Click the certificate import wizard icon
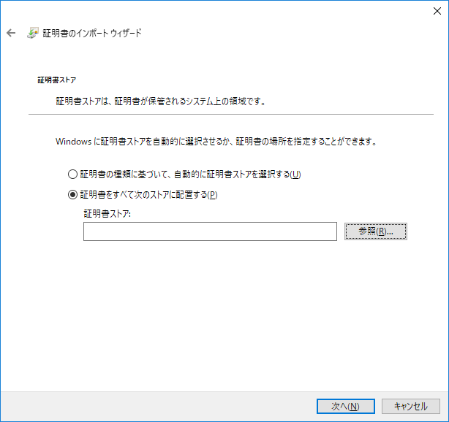 (33, 33)
